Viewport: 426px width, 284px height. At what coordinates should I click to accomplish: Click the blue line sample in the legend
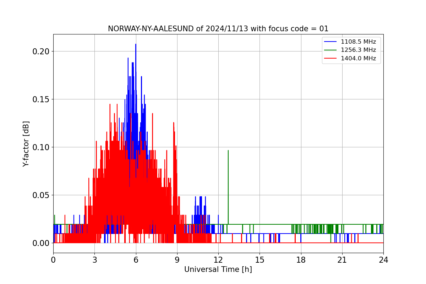click(x=331, y=42)
